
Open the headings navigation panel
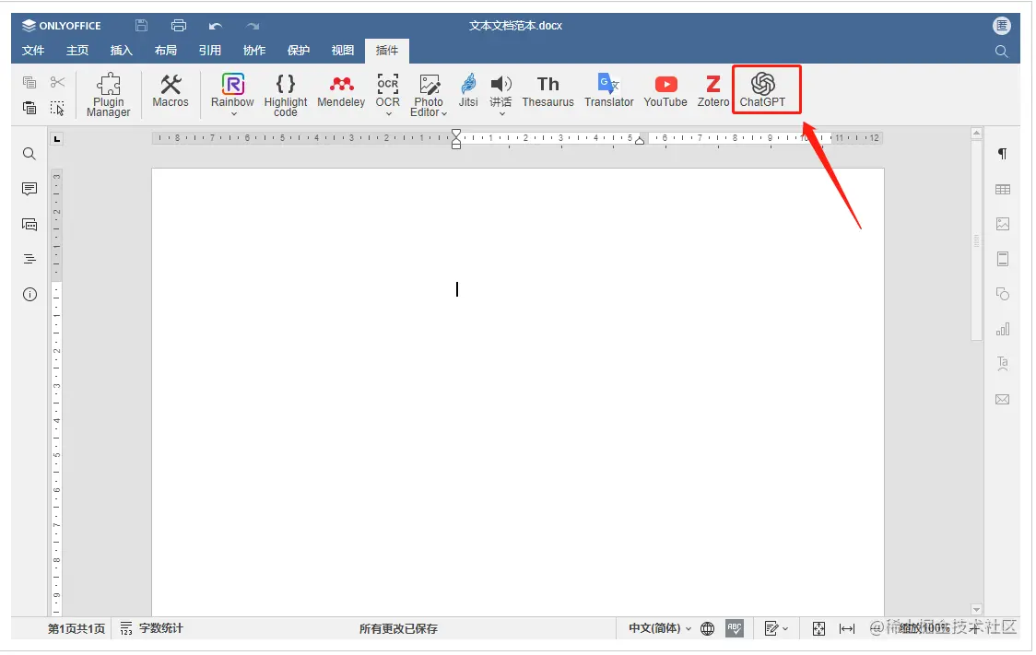point(29,259)
